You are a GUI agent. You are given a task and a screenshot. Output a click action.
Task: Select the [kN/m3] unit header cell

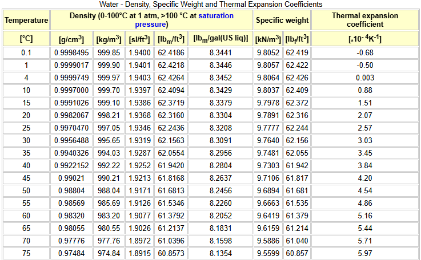point(268,39)
